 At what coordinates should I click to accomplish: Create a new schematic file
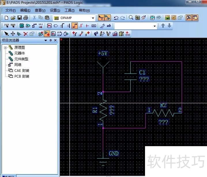6,18
